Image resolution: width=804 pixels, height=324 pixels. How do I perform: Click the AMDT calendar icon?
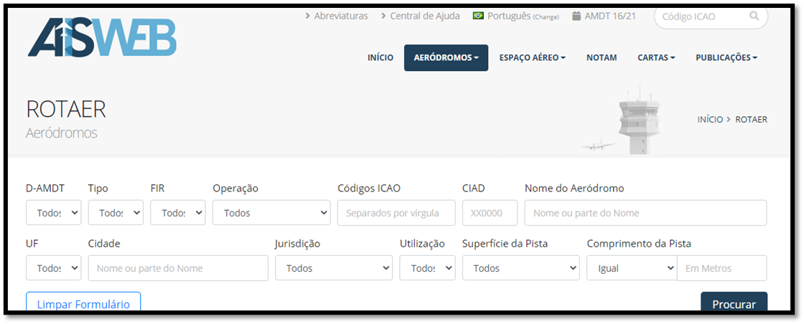(x=576, y=16)
